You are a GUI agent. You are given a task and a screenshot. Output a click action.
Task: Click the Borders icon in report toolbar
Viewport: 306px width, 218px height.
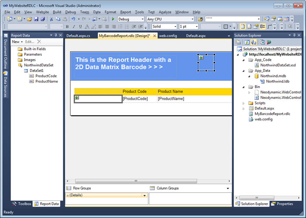point(226,26)
